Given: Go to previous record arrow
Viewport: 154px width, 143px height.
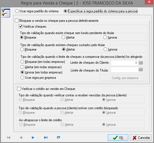Looking at the screenshot, I should pyautogui.click(x=21, y=137).
